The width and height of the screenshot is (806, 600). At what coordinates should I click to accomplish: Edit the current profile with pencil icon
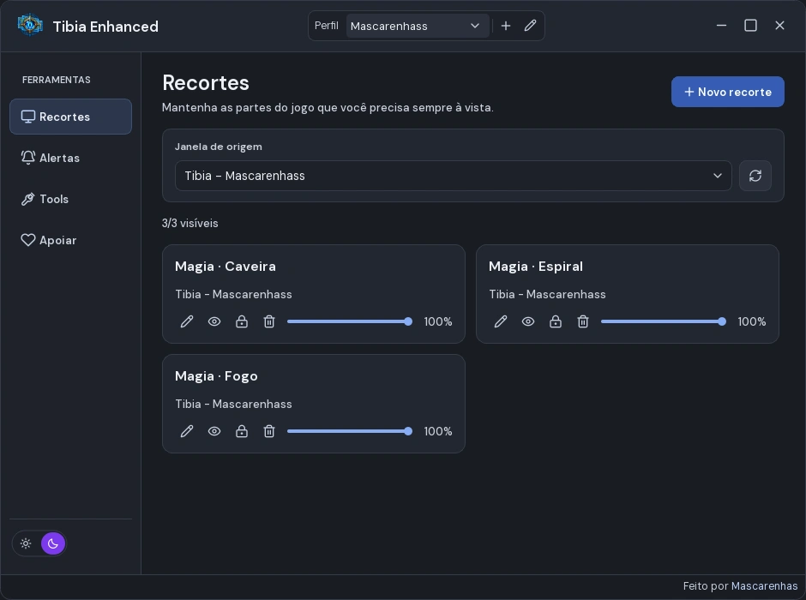coord(531,26)
